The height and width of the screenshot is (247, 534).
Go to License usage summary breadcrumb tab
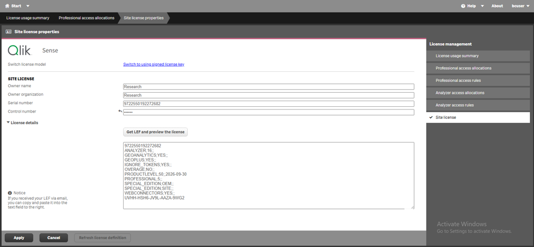click(28, 18)
